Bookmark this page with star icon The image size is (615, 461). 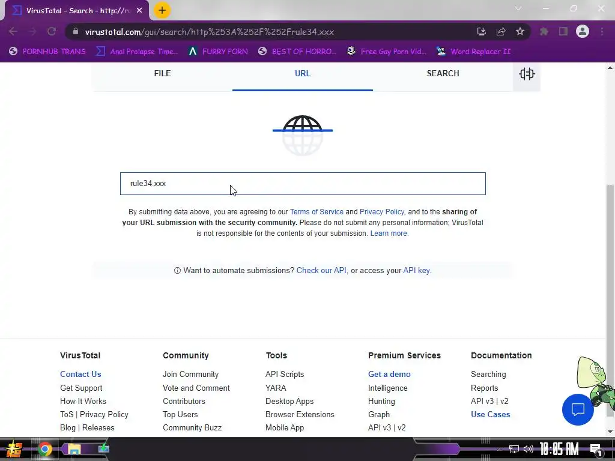coord(520,32)
